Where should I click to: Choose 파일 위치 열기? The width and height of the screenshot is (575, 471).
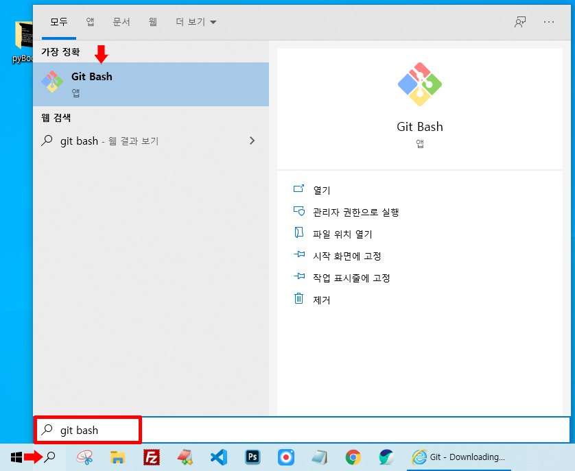click(342, 234)
